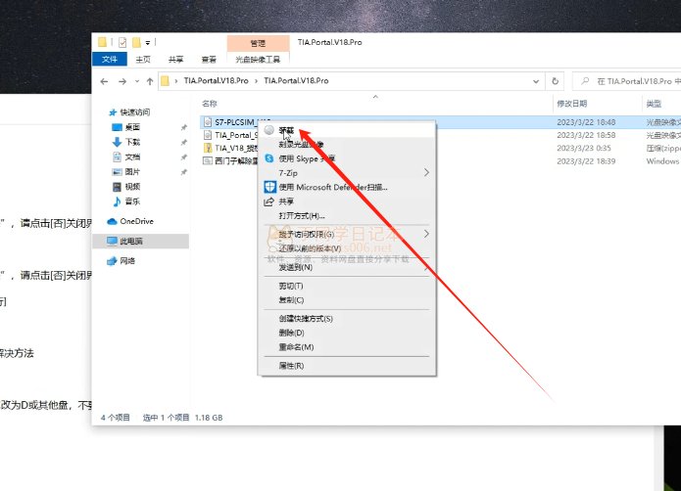This screenshot has height=491, width=681.
Task: Click first TIA.Portal.V18.Pro breadcrumb segment
Action: click(x=216, y=81)
